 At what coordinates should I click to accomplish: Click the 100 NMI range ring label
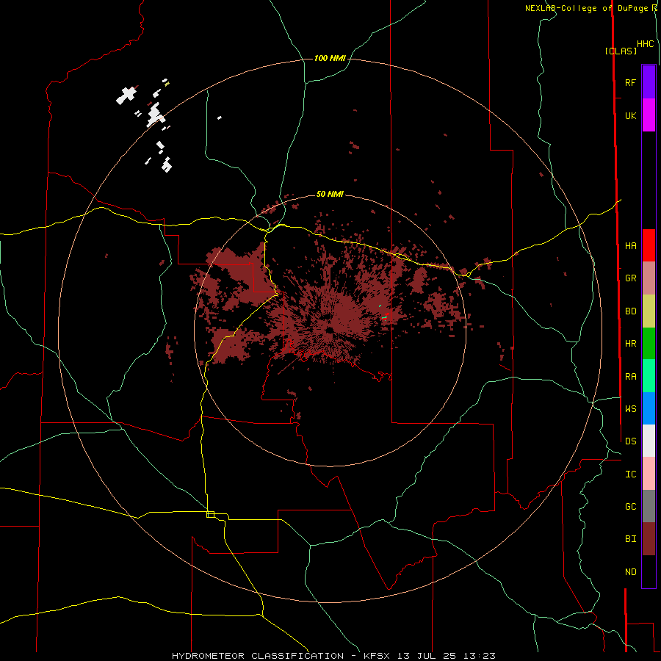pyautogui.click(x=330, y=58)
